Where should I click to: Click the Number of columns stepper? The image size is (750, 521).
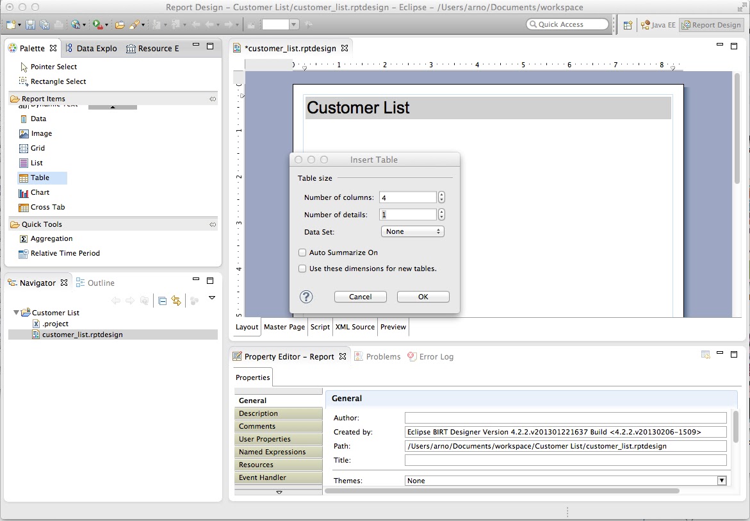441,197
